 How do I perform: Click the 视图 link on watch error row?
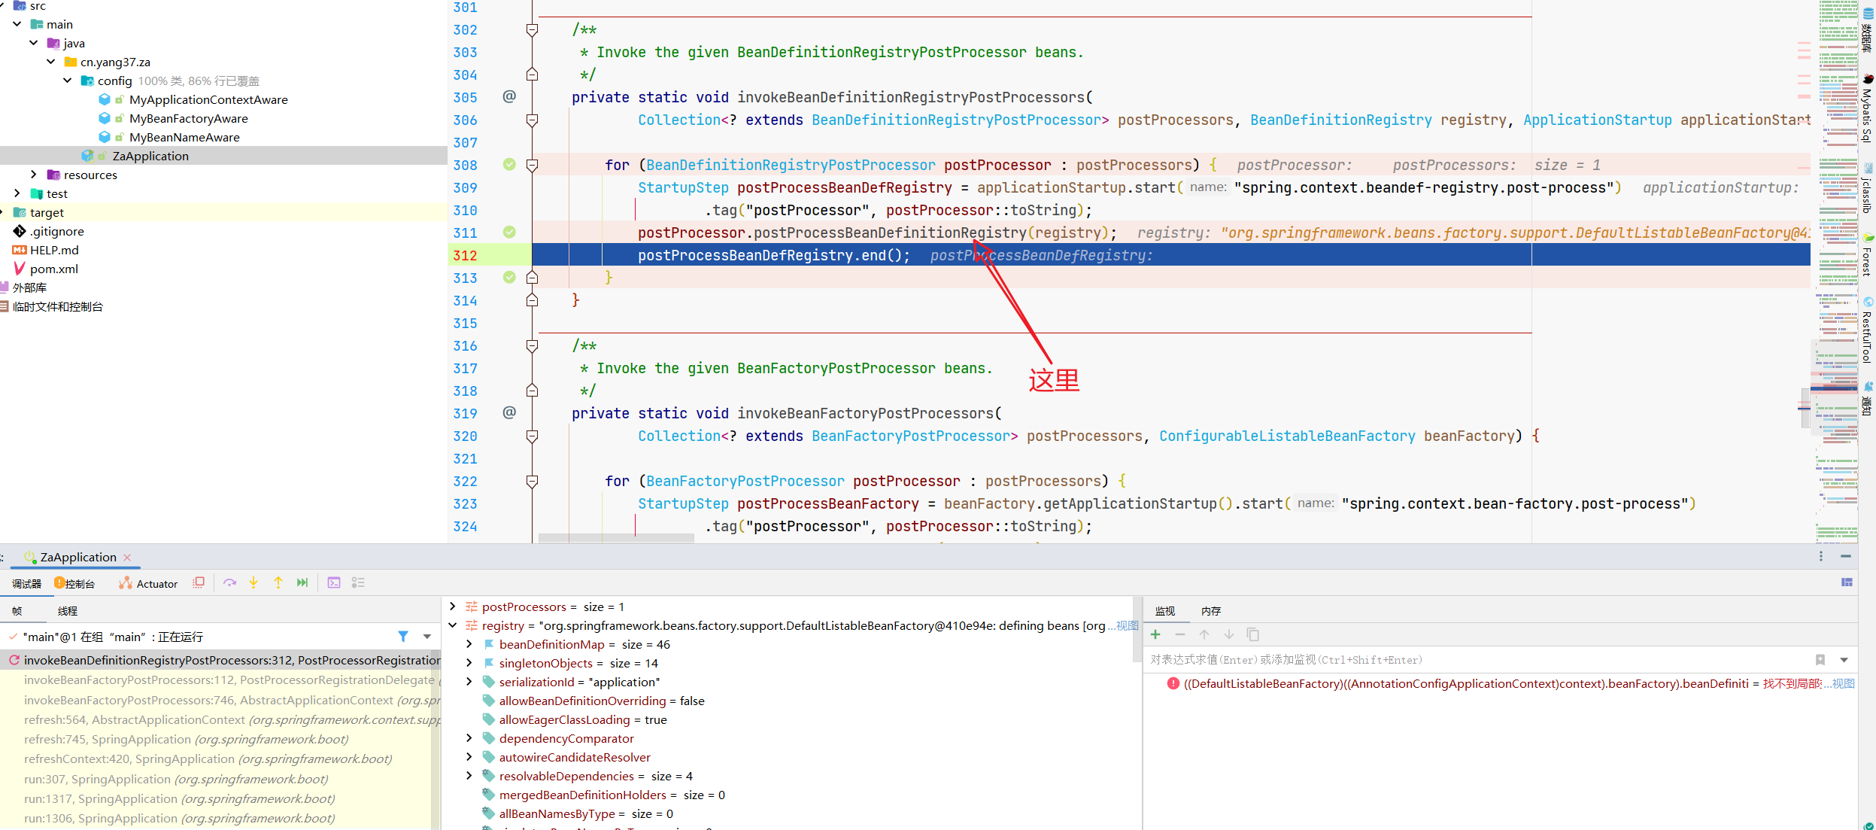(1843, 684)
